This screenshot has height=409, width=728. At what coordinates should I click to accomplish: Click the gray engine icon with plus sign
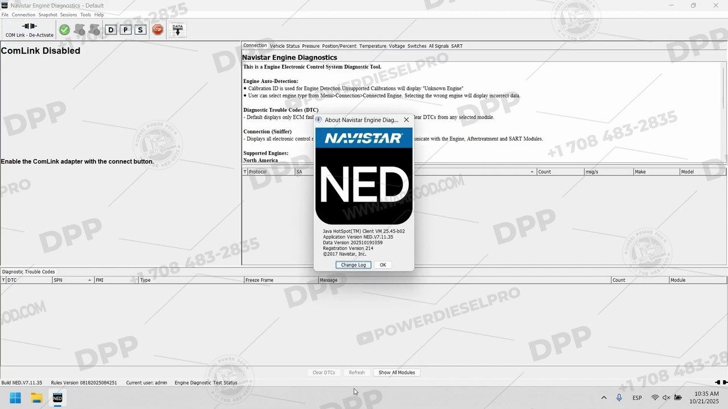pos(94,30)
